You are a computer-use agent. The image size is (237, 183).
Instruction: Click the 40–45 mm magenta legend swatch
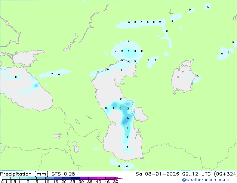point(101,178)
